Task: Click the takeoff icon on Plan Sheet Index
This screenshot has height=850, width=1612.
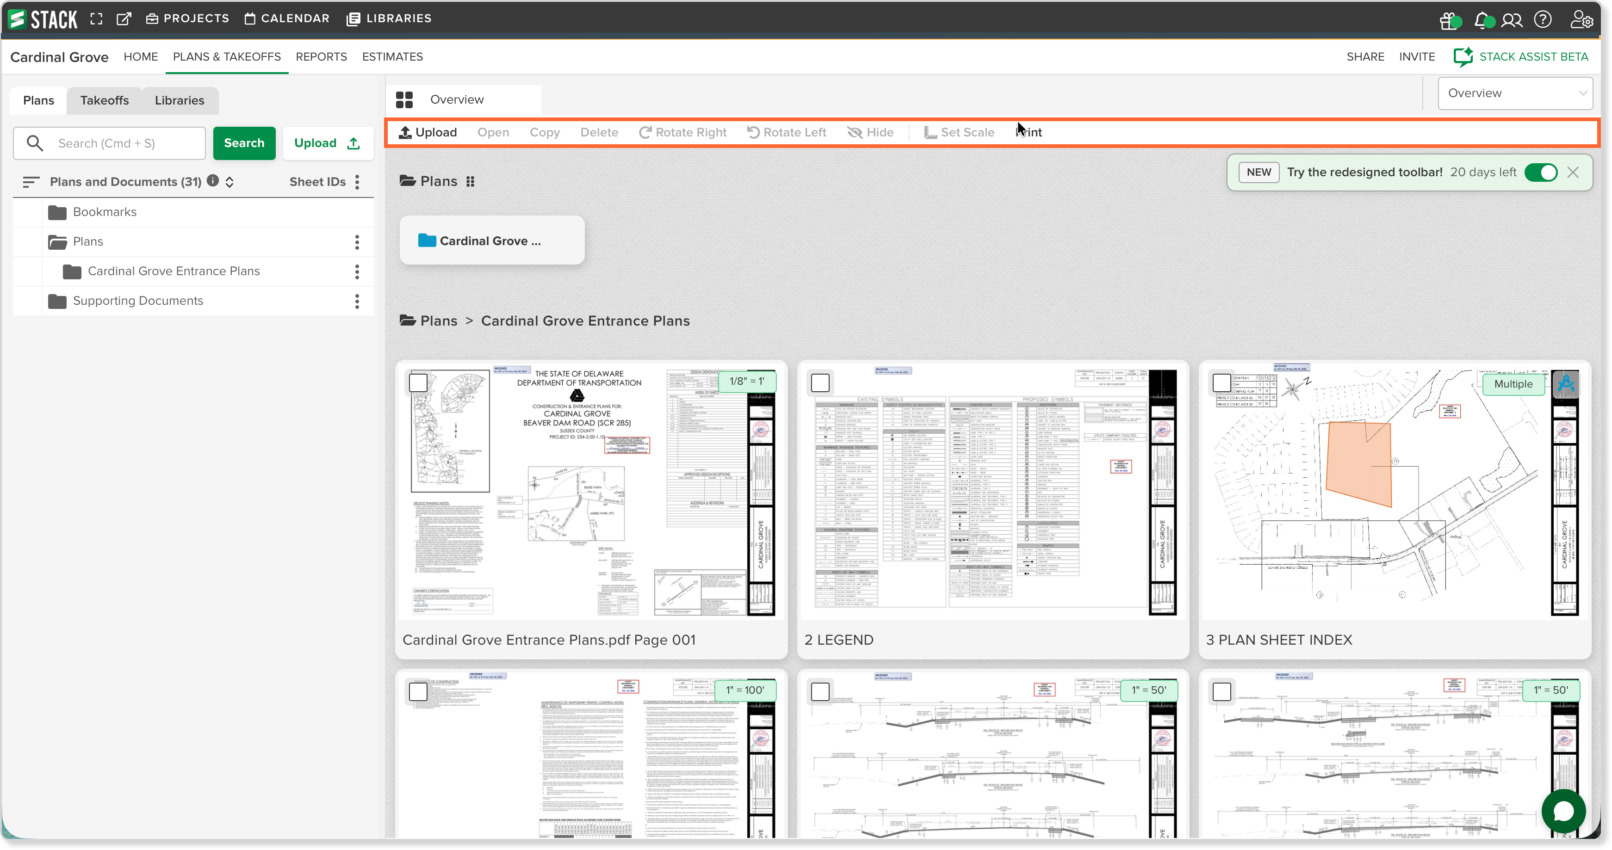Action: point(1565,383)
